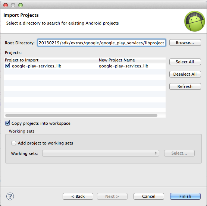This screenshot has width=207, height=206.
Task: Close the window with the red button
Action: pyautogui.click(x=6, y=5)
